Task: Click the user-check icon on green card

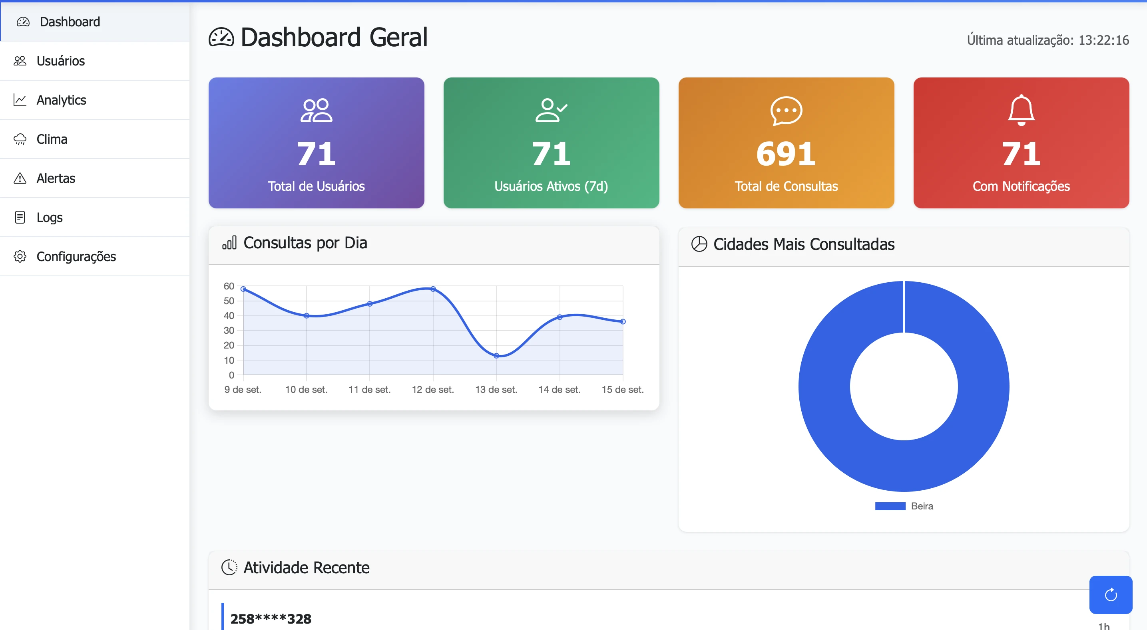Action: tap(551, 110)
